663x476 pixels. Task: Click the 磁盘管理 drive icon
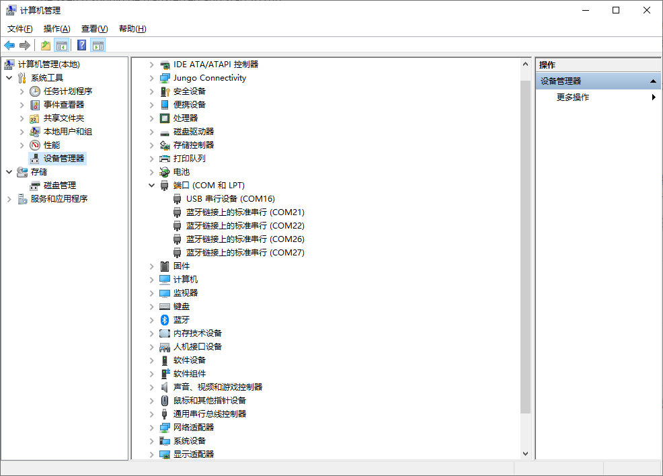coord(35,186)
